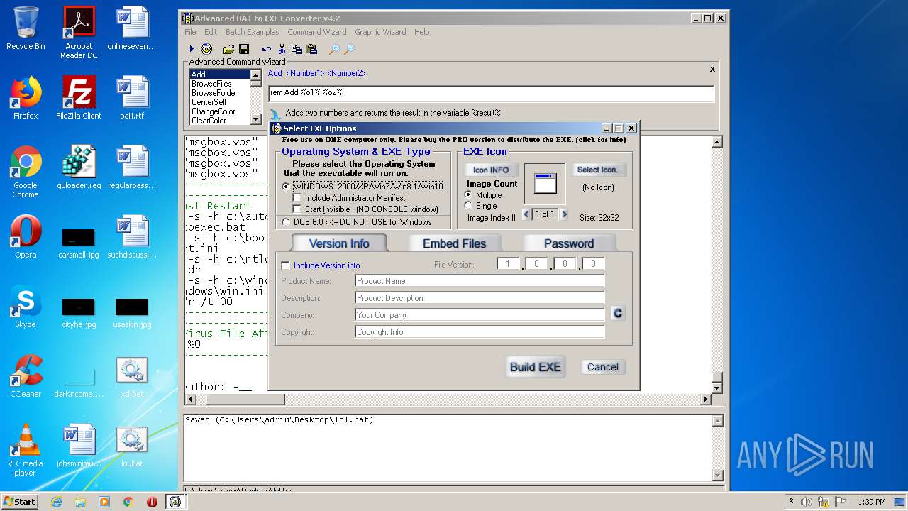Screen dimensions: 908x511
Task: Click the copyright C button beside Company
Action: (618, 314)
